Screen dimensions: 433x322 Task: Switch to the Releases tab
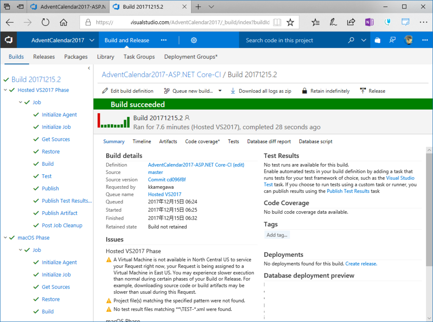(44, 57)
